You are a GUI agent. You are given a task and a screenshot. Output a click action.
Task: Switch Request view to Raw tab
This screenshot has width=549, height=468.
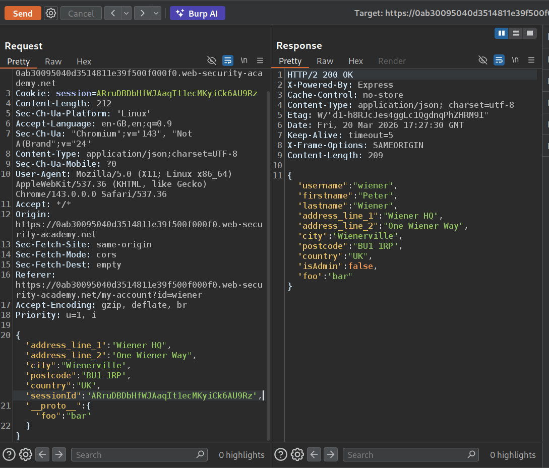pyautogui.click(x=53, y=61)
